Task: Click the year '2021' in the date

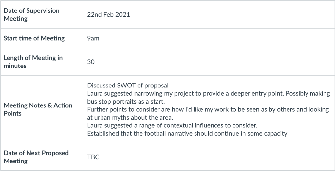Action: coord(123,15)
